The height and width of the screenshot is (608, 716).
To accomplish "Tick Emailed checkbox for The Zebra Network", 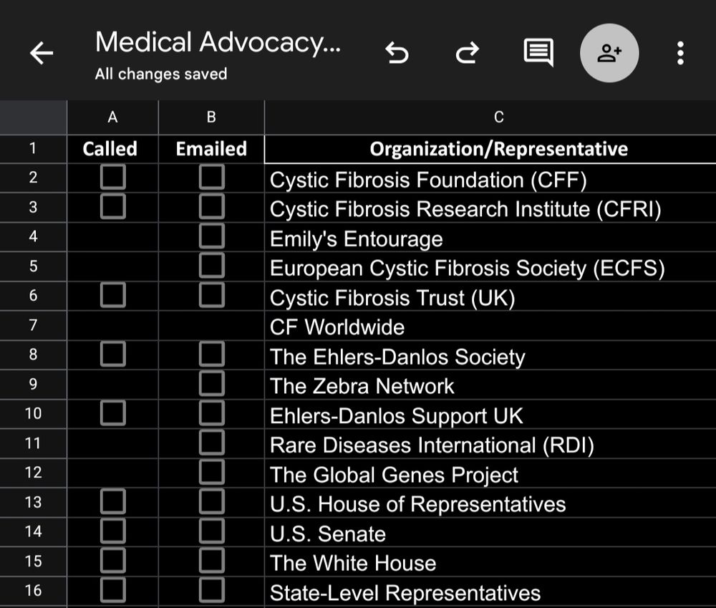I will click(211, 385).
